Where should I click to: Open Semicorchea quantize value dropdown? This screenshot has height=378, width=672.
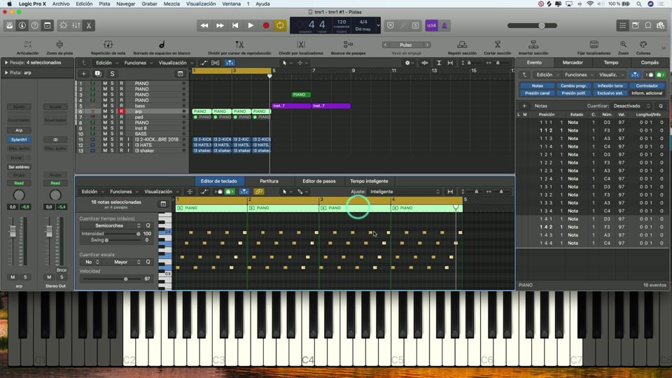coord(111,225)
